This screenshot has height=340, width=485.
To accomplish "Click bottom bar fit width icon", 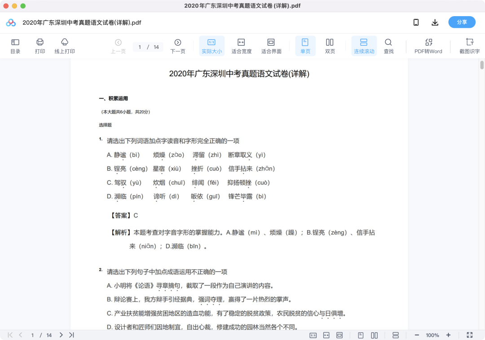I will pos(326,336).
